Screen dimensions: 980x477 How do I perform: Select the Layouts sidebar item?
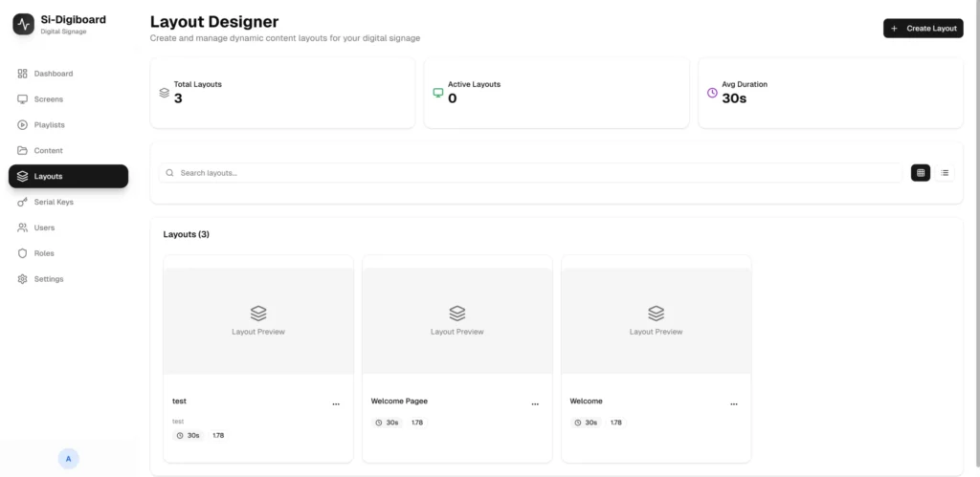coord(68,177)
